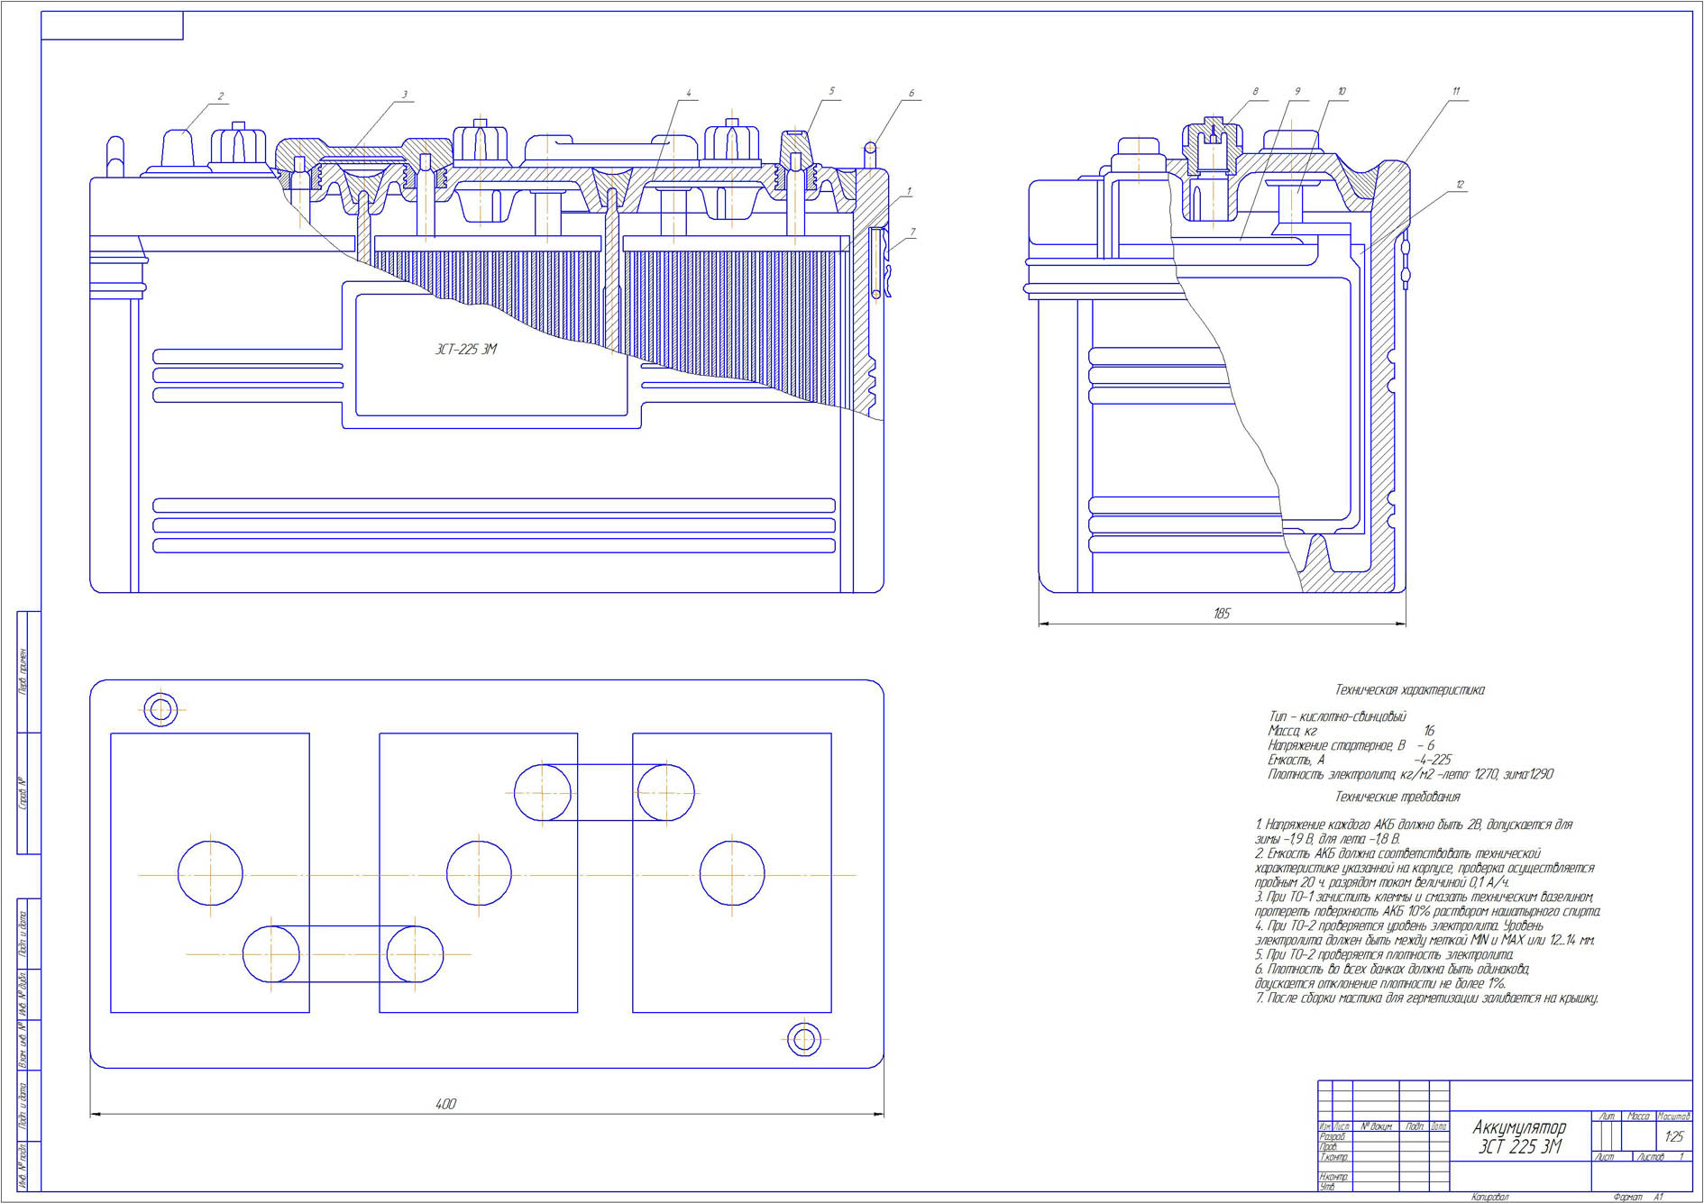The height and width of the screenshot is (1203, 1704).
Task: Click callout number 4 in the front view
Action: (689, 93)
